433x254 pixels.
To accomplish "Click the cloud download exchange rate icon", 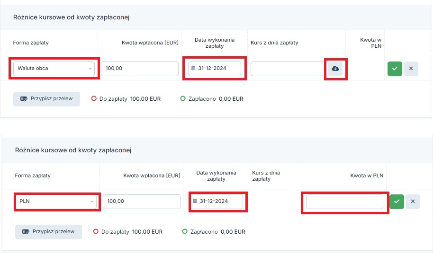I will (335, 69).
